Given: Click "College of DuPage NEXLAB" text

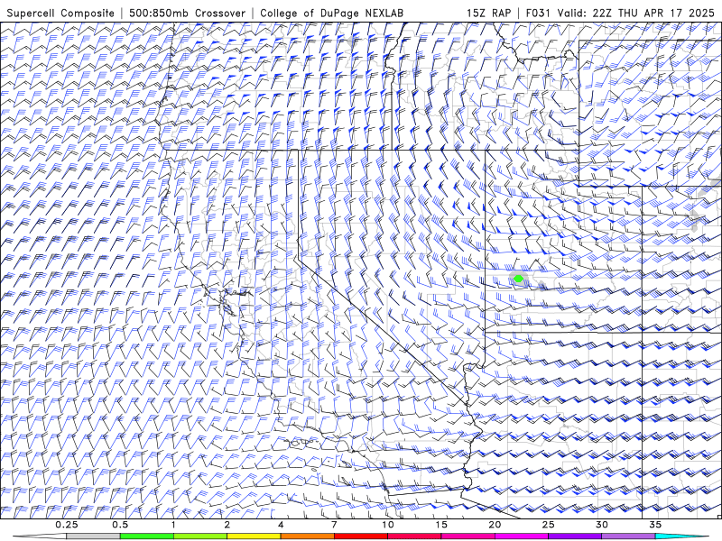Looking at the screenshot, I should 331,14.
